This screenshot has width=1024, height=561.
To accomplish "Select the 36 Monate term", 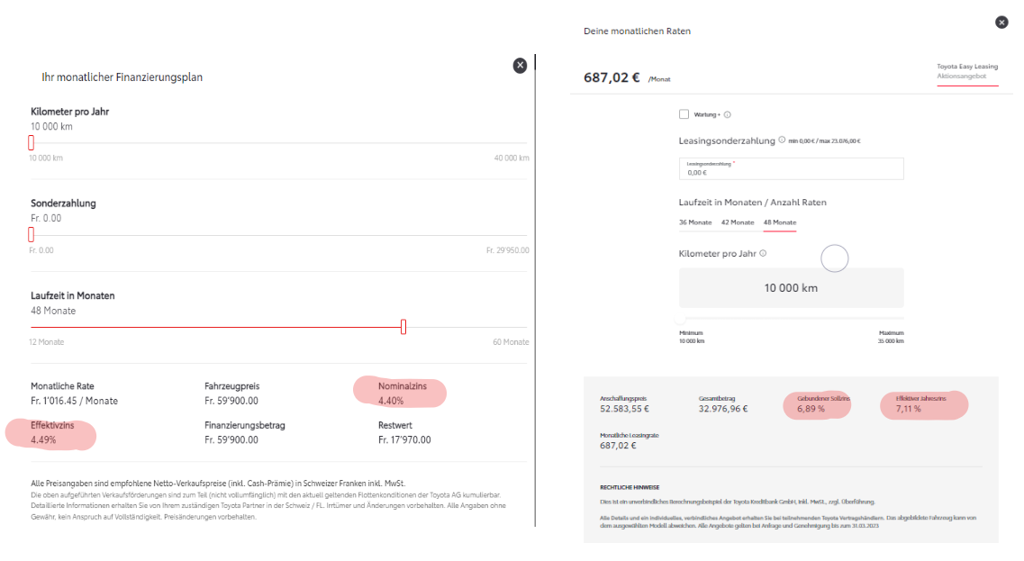I will (695, 222).
